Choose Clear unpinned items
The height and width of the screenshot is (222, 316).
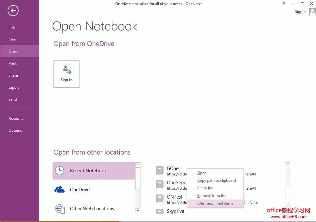215,203
